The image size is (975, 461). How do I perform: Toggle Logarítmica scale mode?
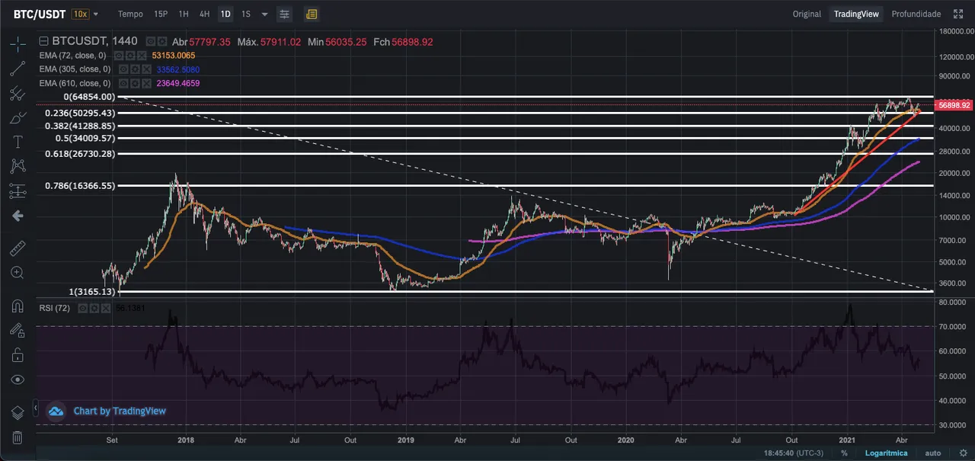pyautogui.click(x=886, y=453)
